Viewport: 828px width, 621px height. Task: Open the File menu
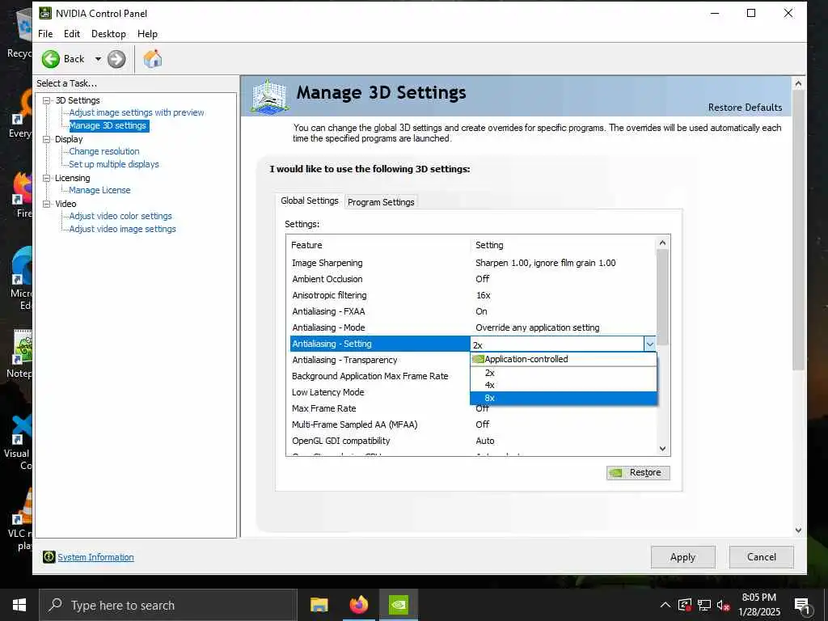point(45,34)
